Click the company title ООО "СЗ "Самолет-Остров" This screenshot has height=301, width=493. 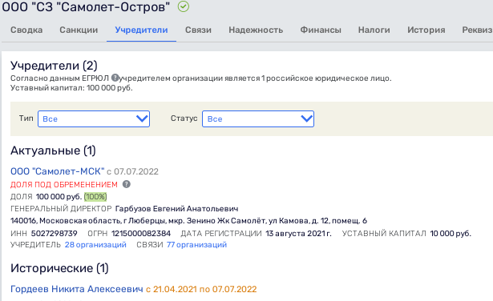(86, 6)
